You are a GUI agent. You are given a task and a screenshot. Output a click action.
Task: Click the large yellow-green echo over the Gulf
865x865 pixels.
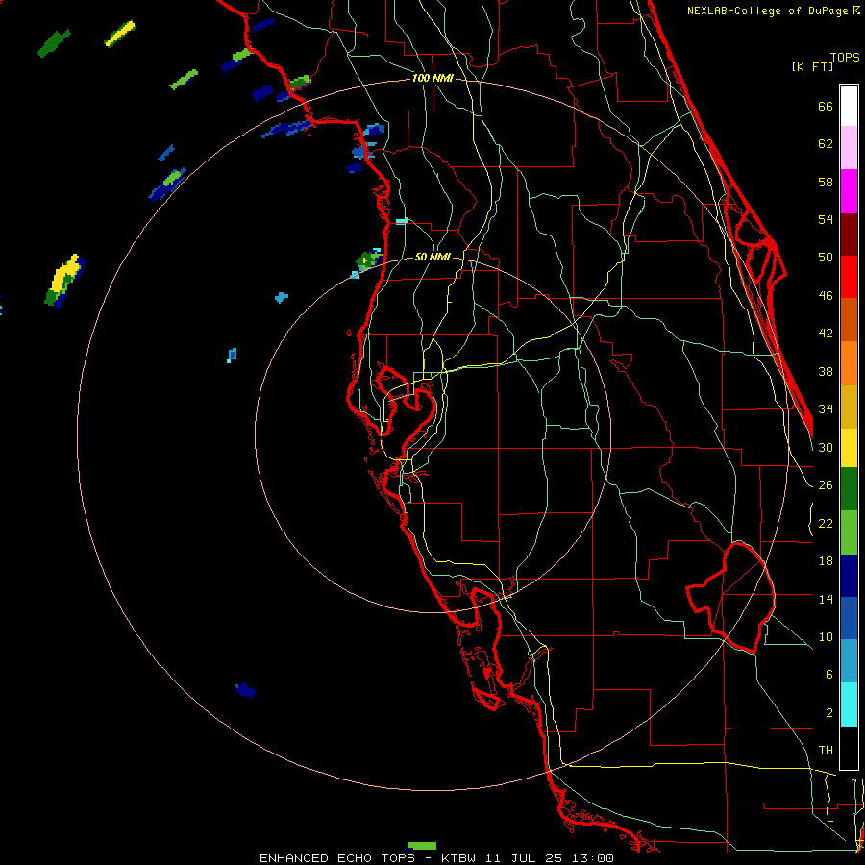point(64,280)
